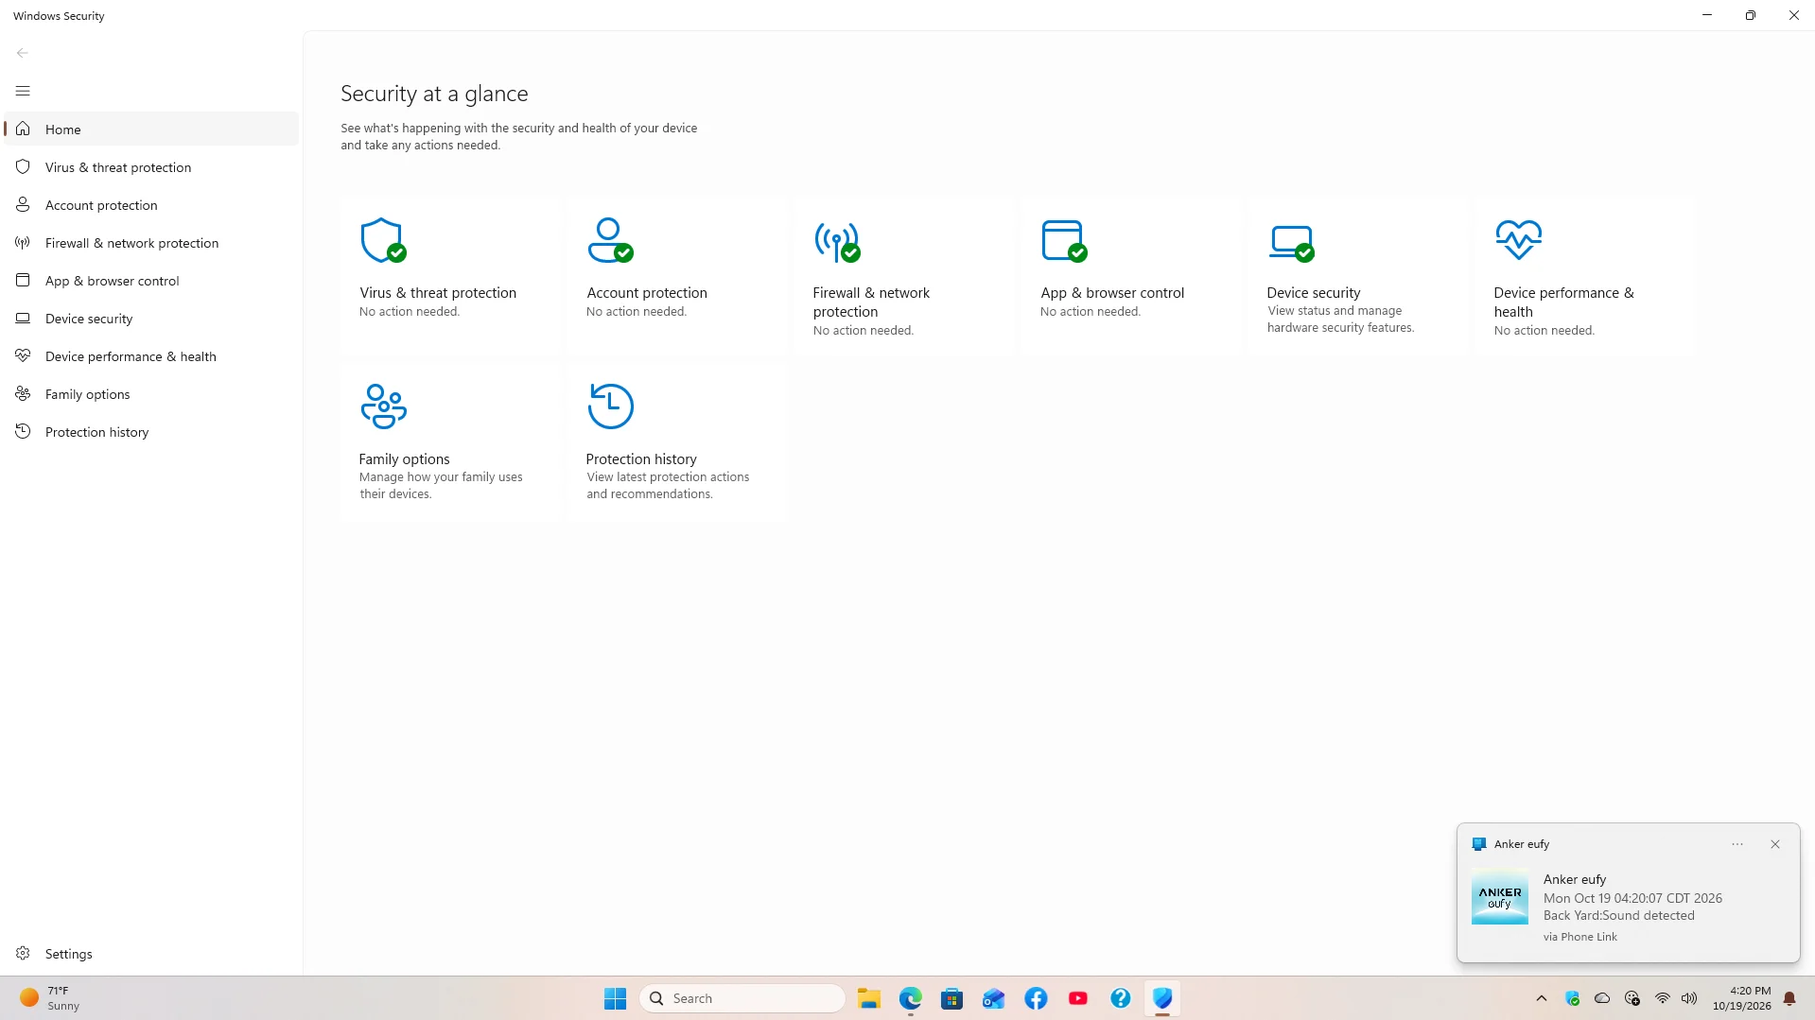Open the App & browser control window tile icon

[1064, 240]
